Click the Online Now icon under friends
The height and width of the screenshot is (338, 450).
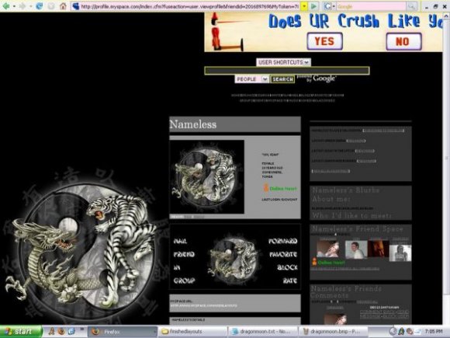328,262
